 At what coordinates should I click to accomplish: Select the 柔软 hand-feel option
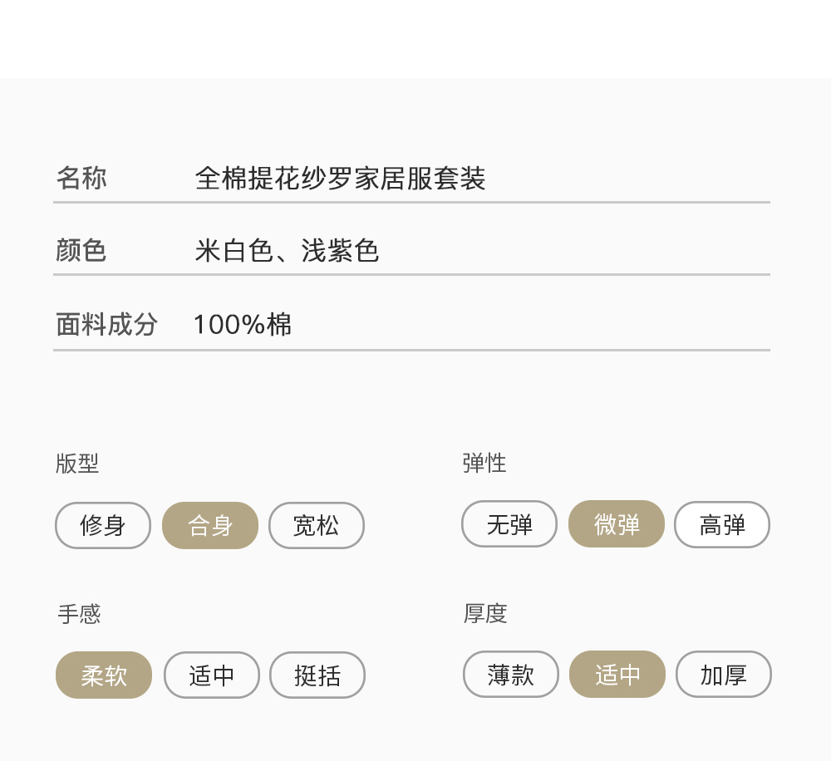104,675
